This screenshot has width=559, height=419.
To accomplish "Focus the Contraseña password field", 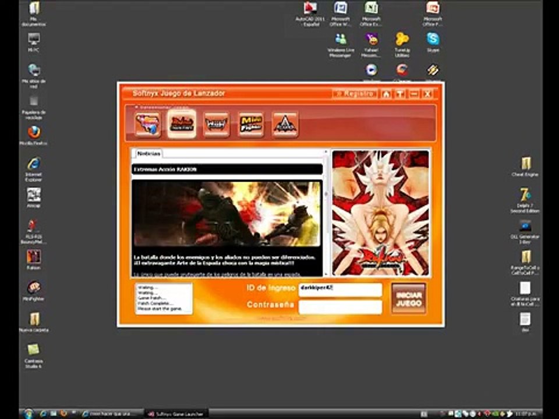I will pyautogui.click(x=340, y=307).
